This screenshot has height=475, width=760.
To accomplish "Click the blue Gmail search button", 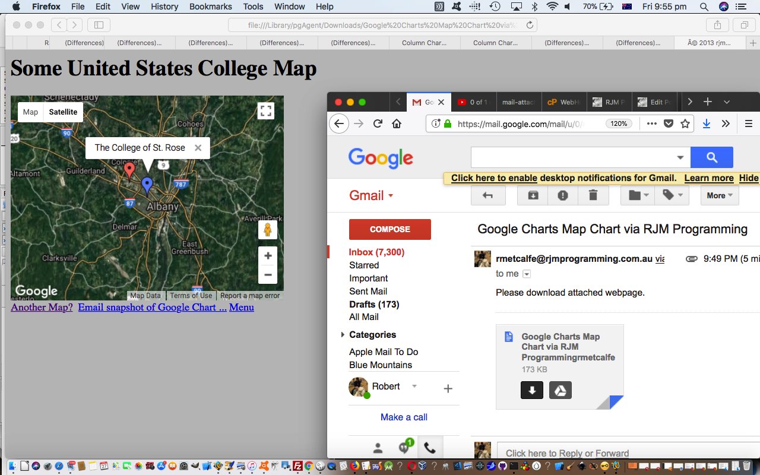I will [x=712, y=157].
